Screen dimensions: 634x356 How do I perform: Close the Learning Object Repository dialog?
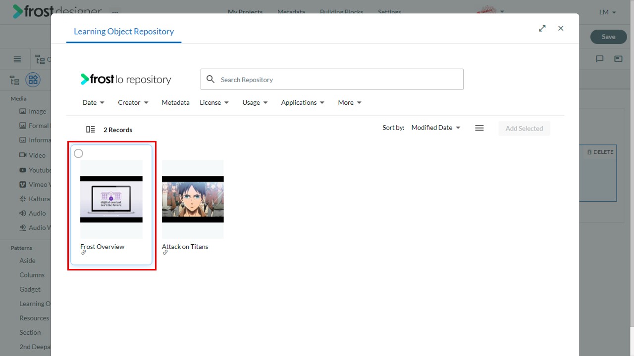[561, 28]
